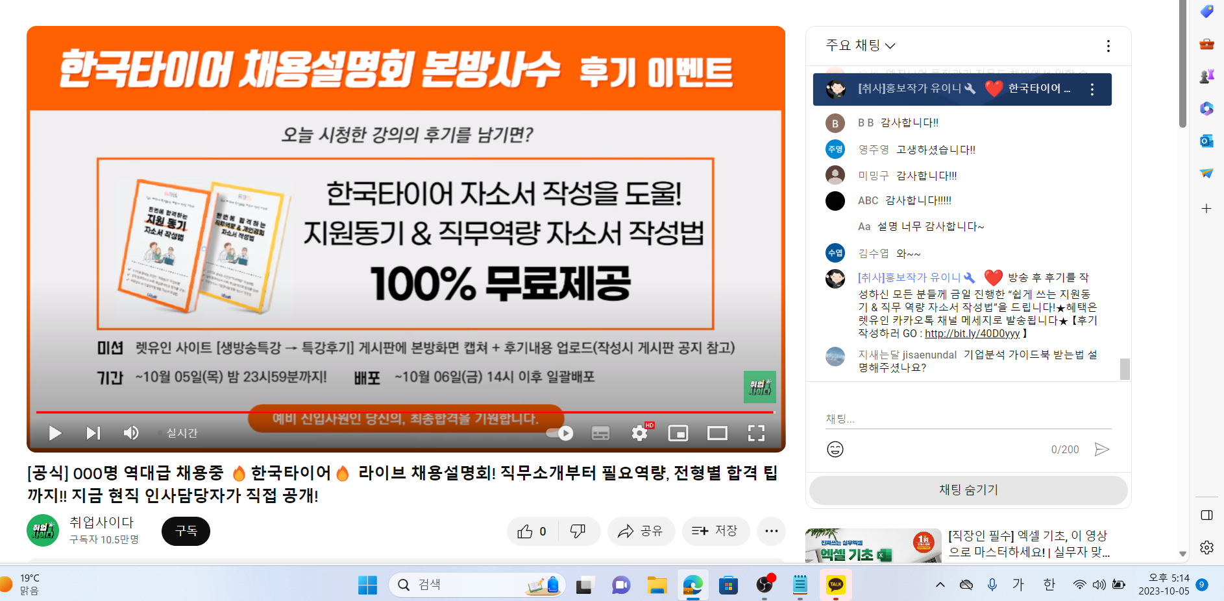1224x601 pixels.
Task: Click the 저장 save option
Action: [x=715, y=531]
